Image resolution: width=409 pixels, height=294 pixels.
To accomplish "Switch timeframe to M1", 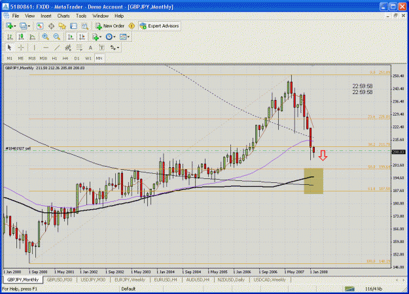I will point(10,58).
